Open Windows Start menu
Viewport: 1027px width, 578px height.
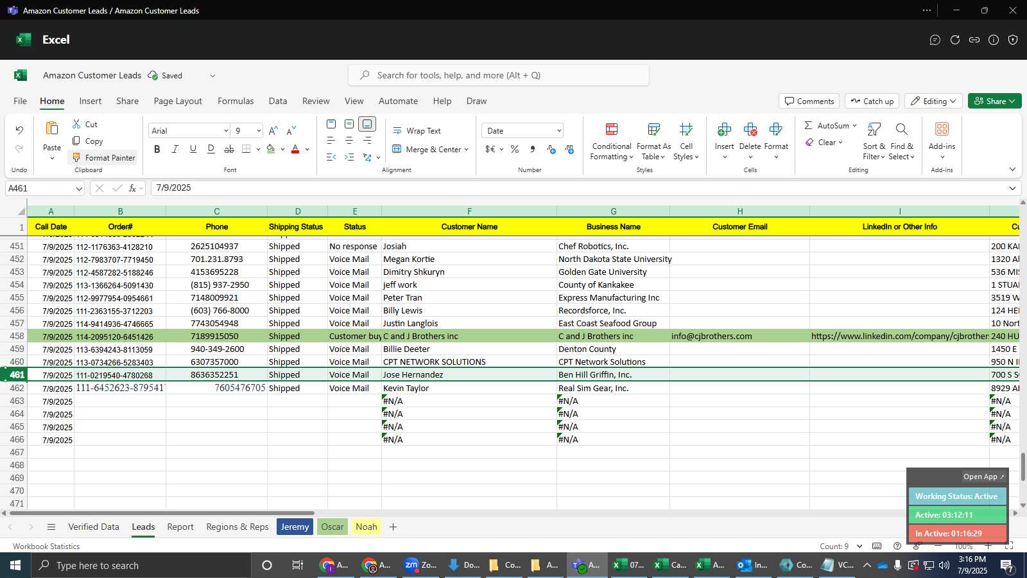15,565
